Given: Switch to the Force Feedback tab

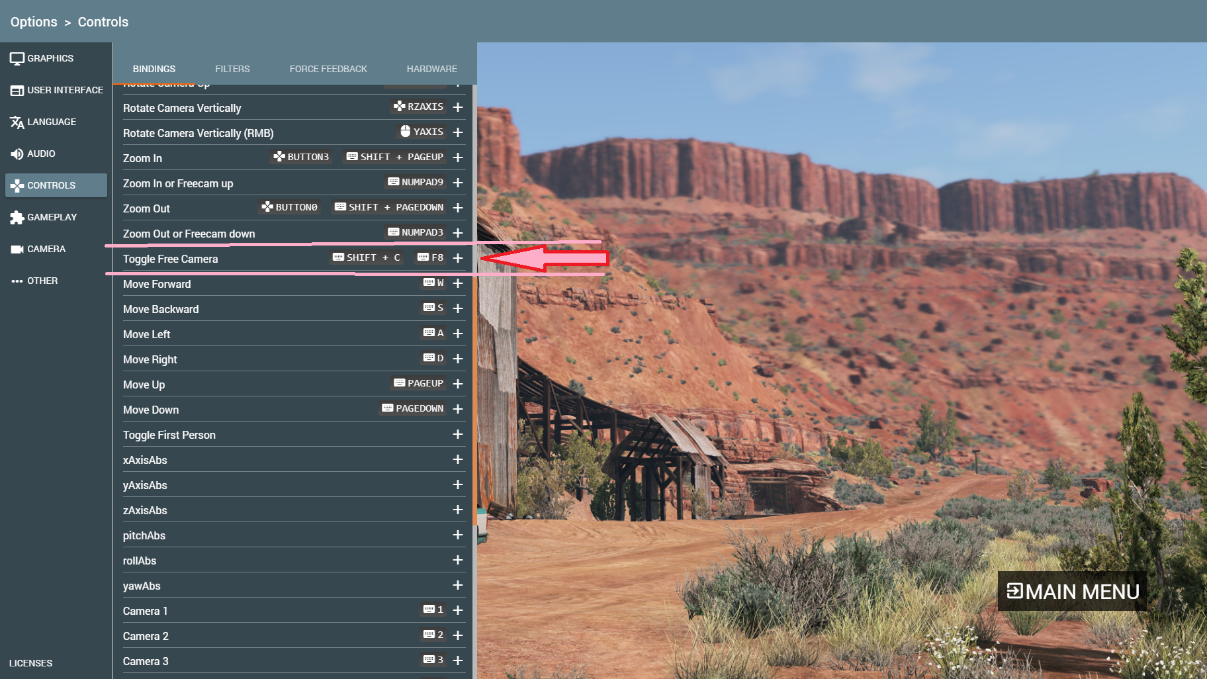Looking at the screenshot, I should tap(328, 69).
